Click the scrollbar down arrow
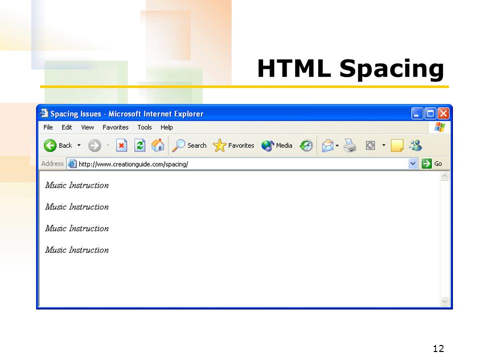 coord(445,301)
